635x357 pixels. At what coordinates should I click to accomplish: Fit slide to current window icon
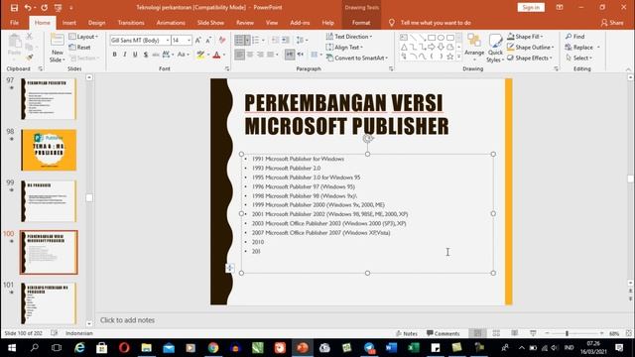pos(628,333)
